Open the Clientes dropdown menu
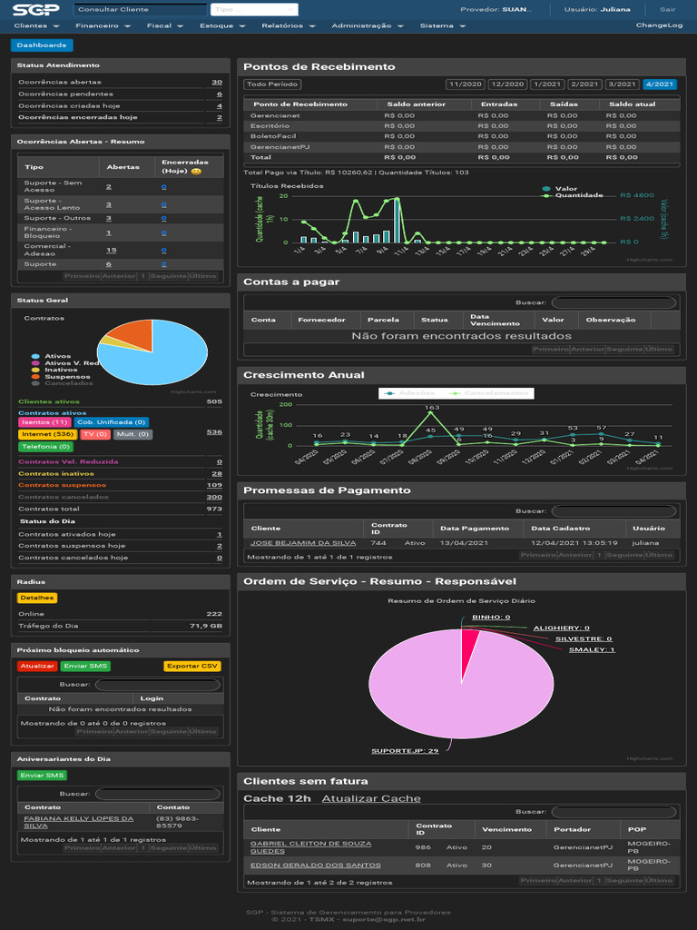Image resolution: width=697 pixels, height=930 pixels. click(36, 26)
